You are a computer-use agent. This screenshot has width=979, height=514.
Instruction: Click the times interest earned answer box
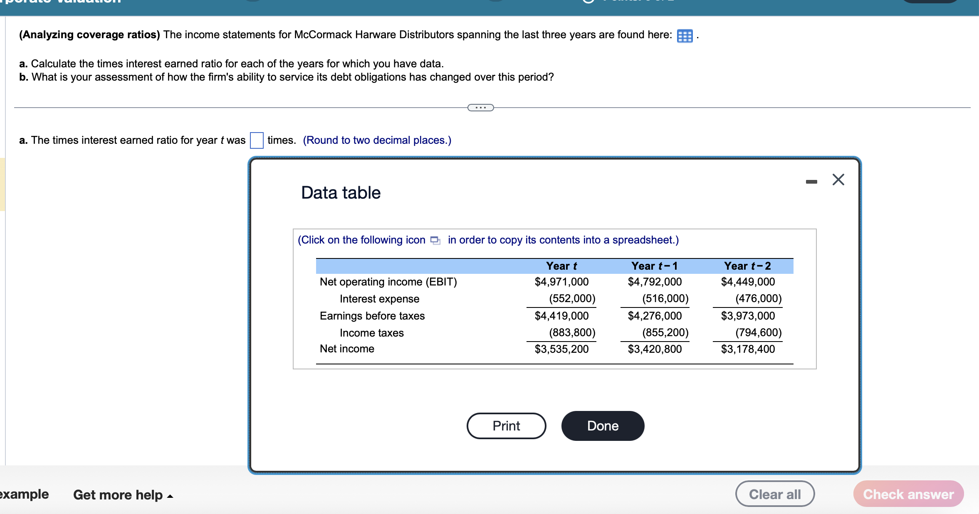pyautogui.click(x=257, y=140)
